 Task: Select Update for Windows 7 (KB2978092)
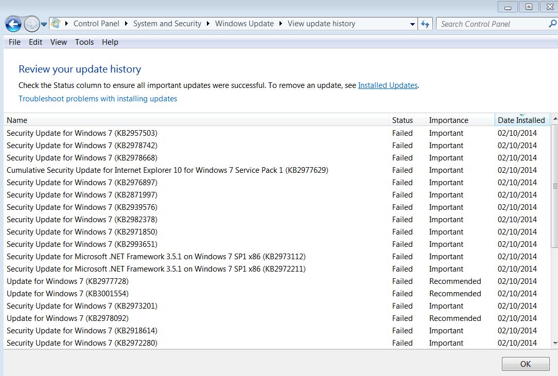pyautogui.click(x=67, y=318)
